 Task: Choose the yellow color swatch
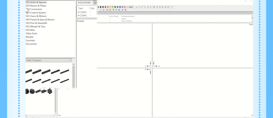110,7
